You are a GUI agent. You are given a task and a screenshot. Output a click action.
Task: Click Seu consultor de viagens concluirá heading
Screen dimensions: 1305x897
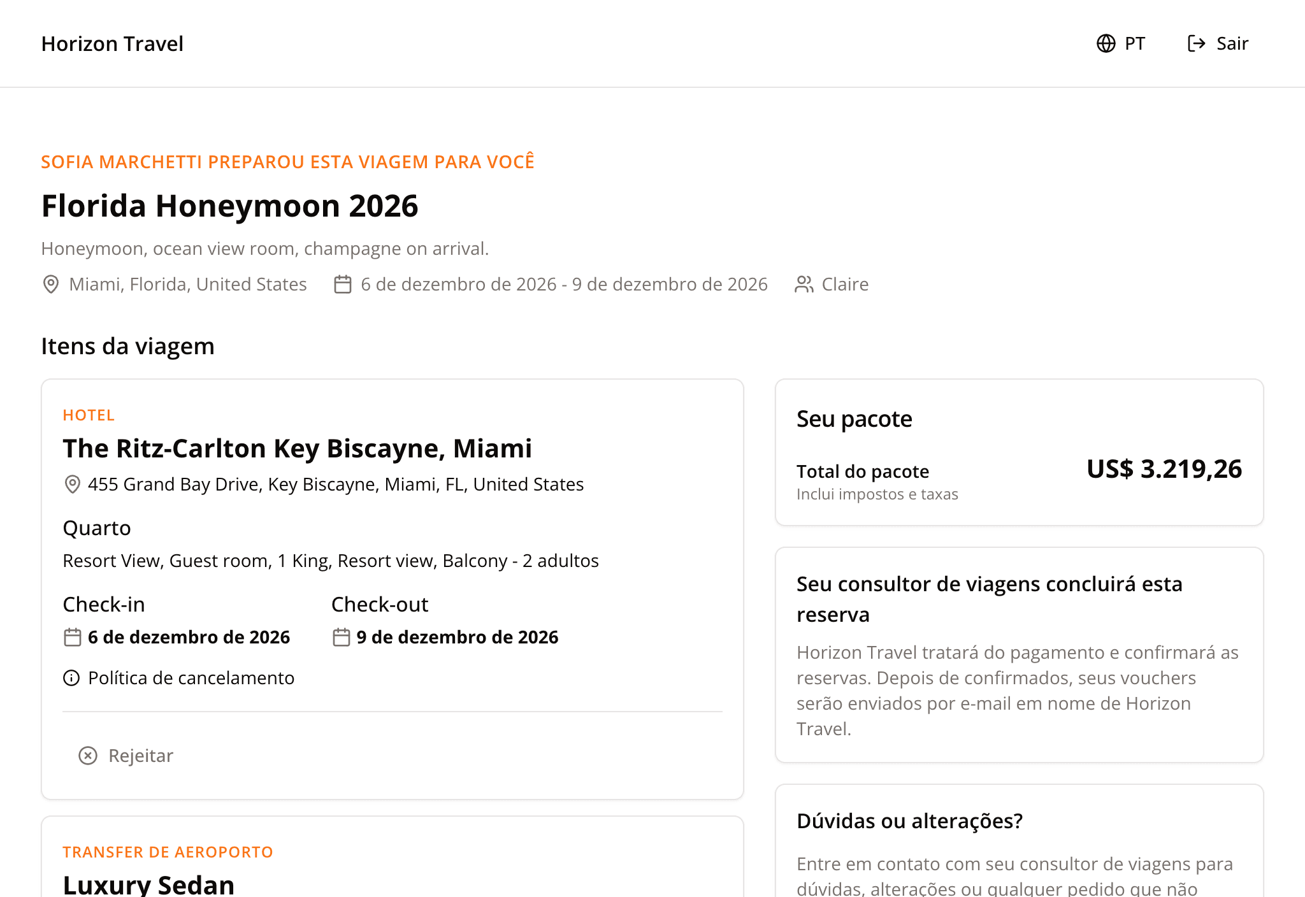990,599
